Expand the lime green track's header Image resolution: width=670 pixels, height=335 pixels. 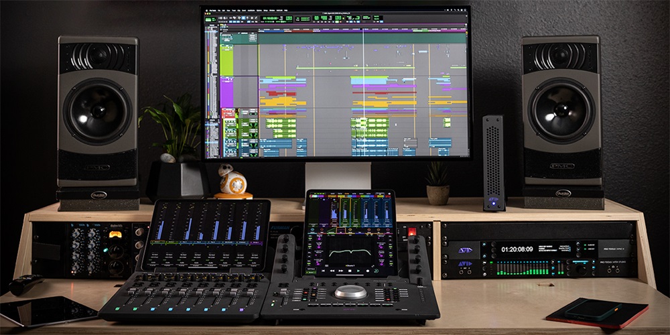[227, 60]
